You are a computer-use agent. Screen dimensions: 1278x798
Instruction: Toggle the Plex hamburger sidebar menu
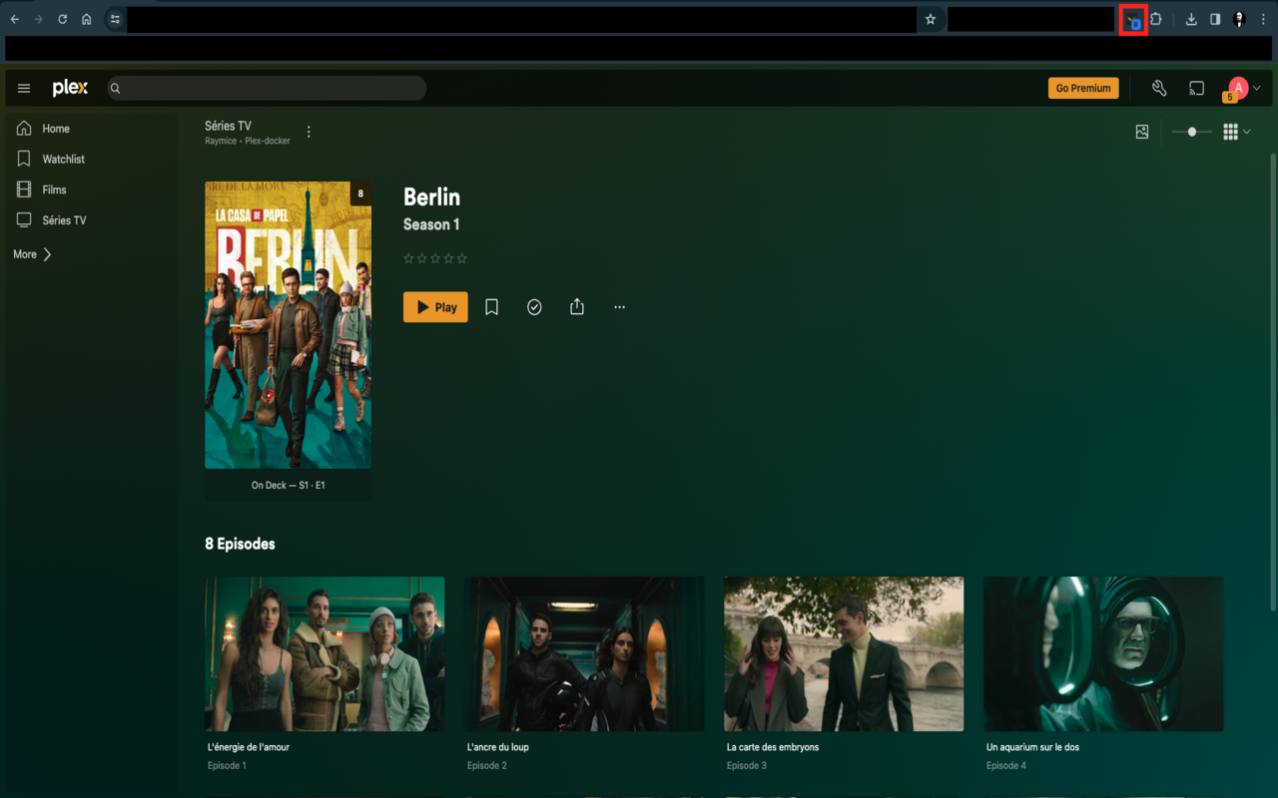[24, 88]
